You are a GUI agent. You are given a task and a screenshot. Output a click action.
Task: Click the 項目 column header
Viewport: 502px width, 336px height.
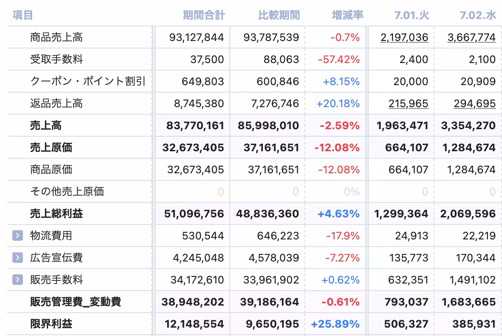22,15
